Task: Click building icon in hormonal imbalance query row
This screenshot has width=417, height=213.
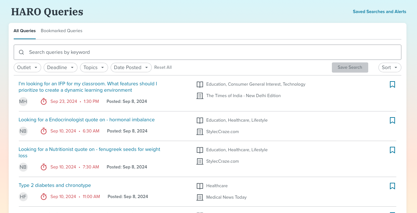Action: 200,132
